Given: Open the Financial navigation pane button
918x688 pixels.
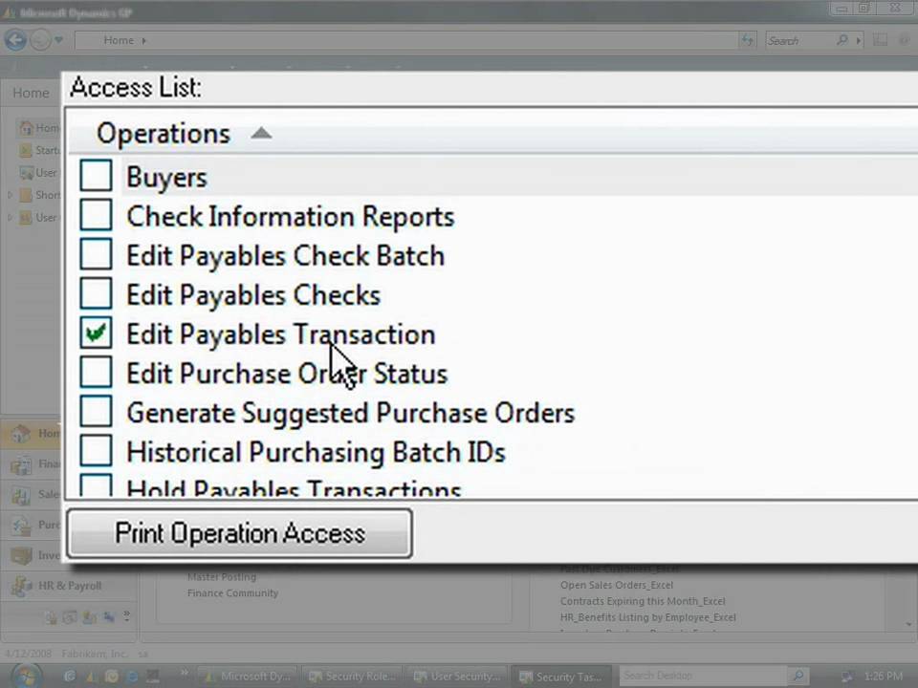Looking at the screenshot, I should click(33, 464).
